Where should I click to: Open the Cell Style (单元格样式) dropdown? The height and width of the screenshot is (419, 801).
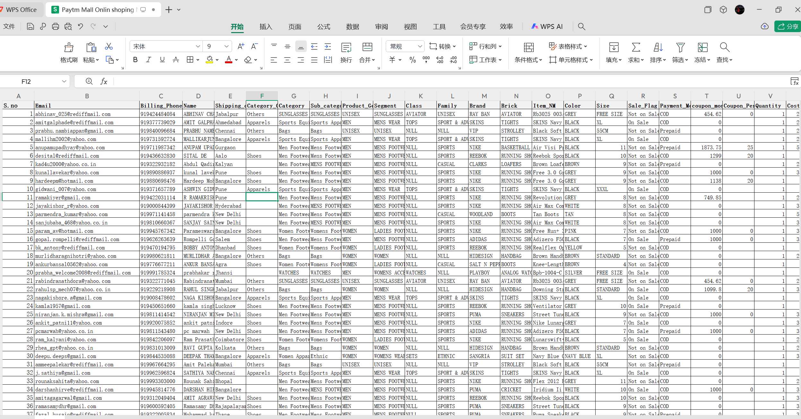571,60
